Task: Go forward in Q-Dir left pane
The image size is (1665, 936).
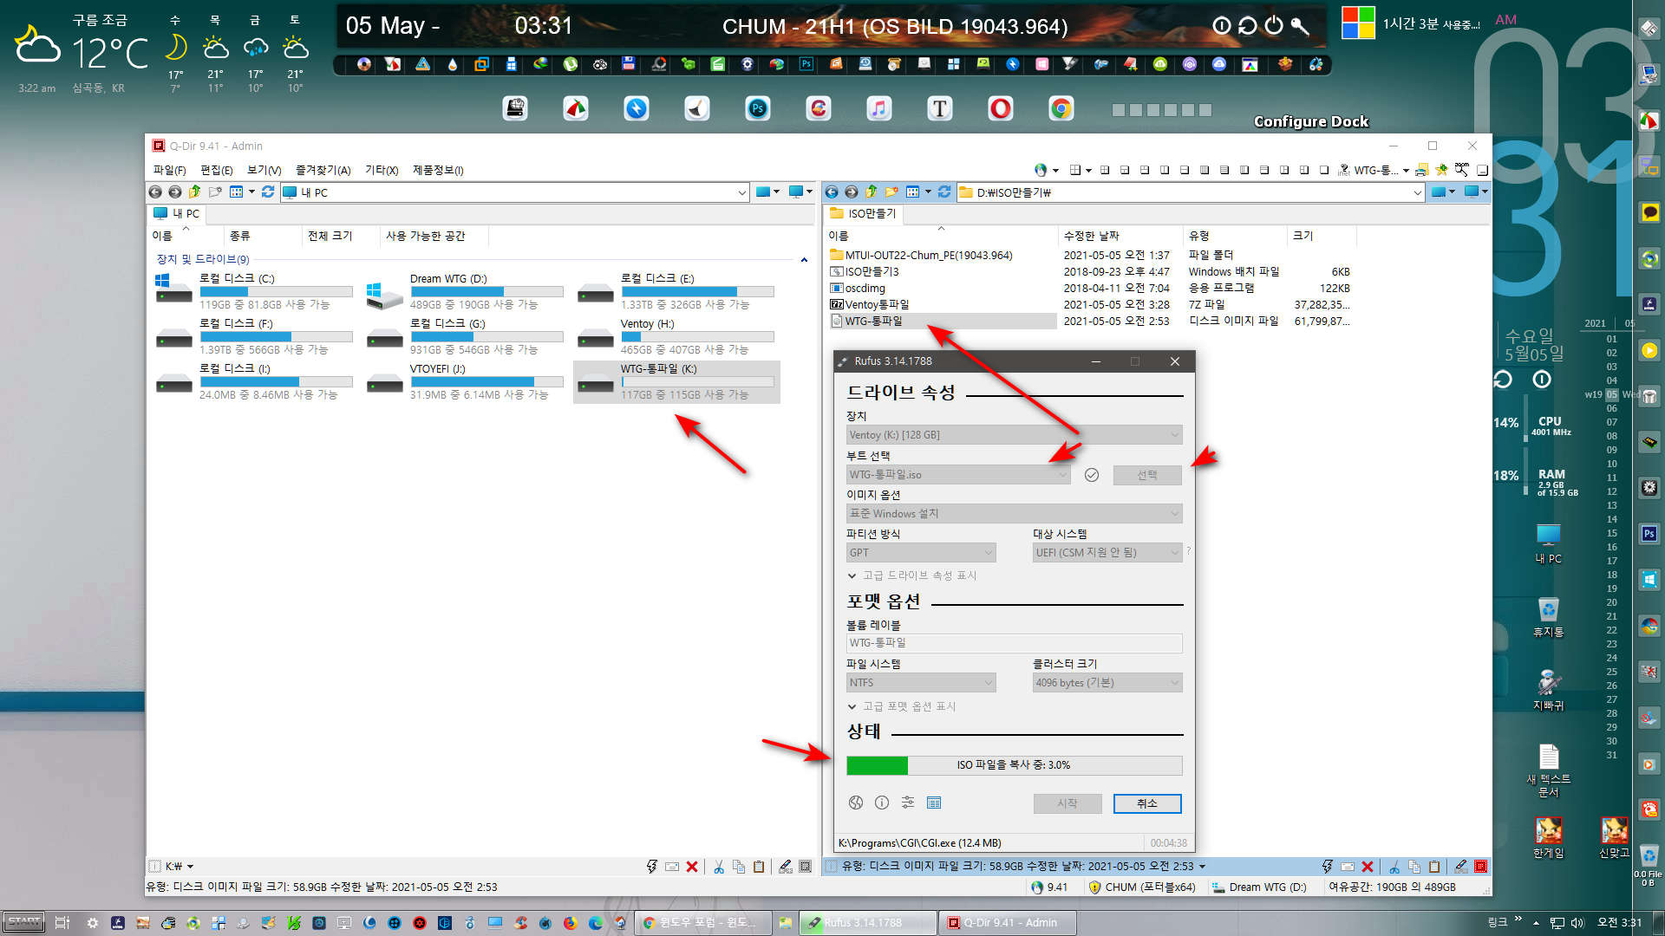Action: (174, 192)
